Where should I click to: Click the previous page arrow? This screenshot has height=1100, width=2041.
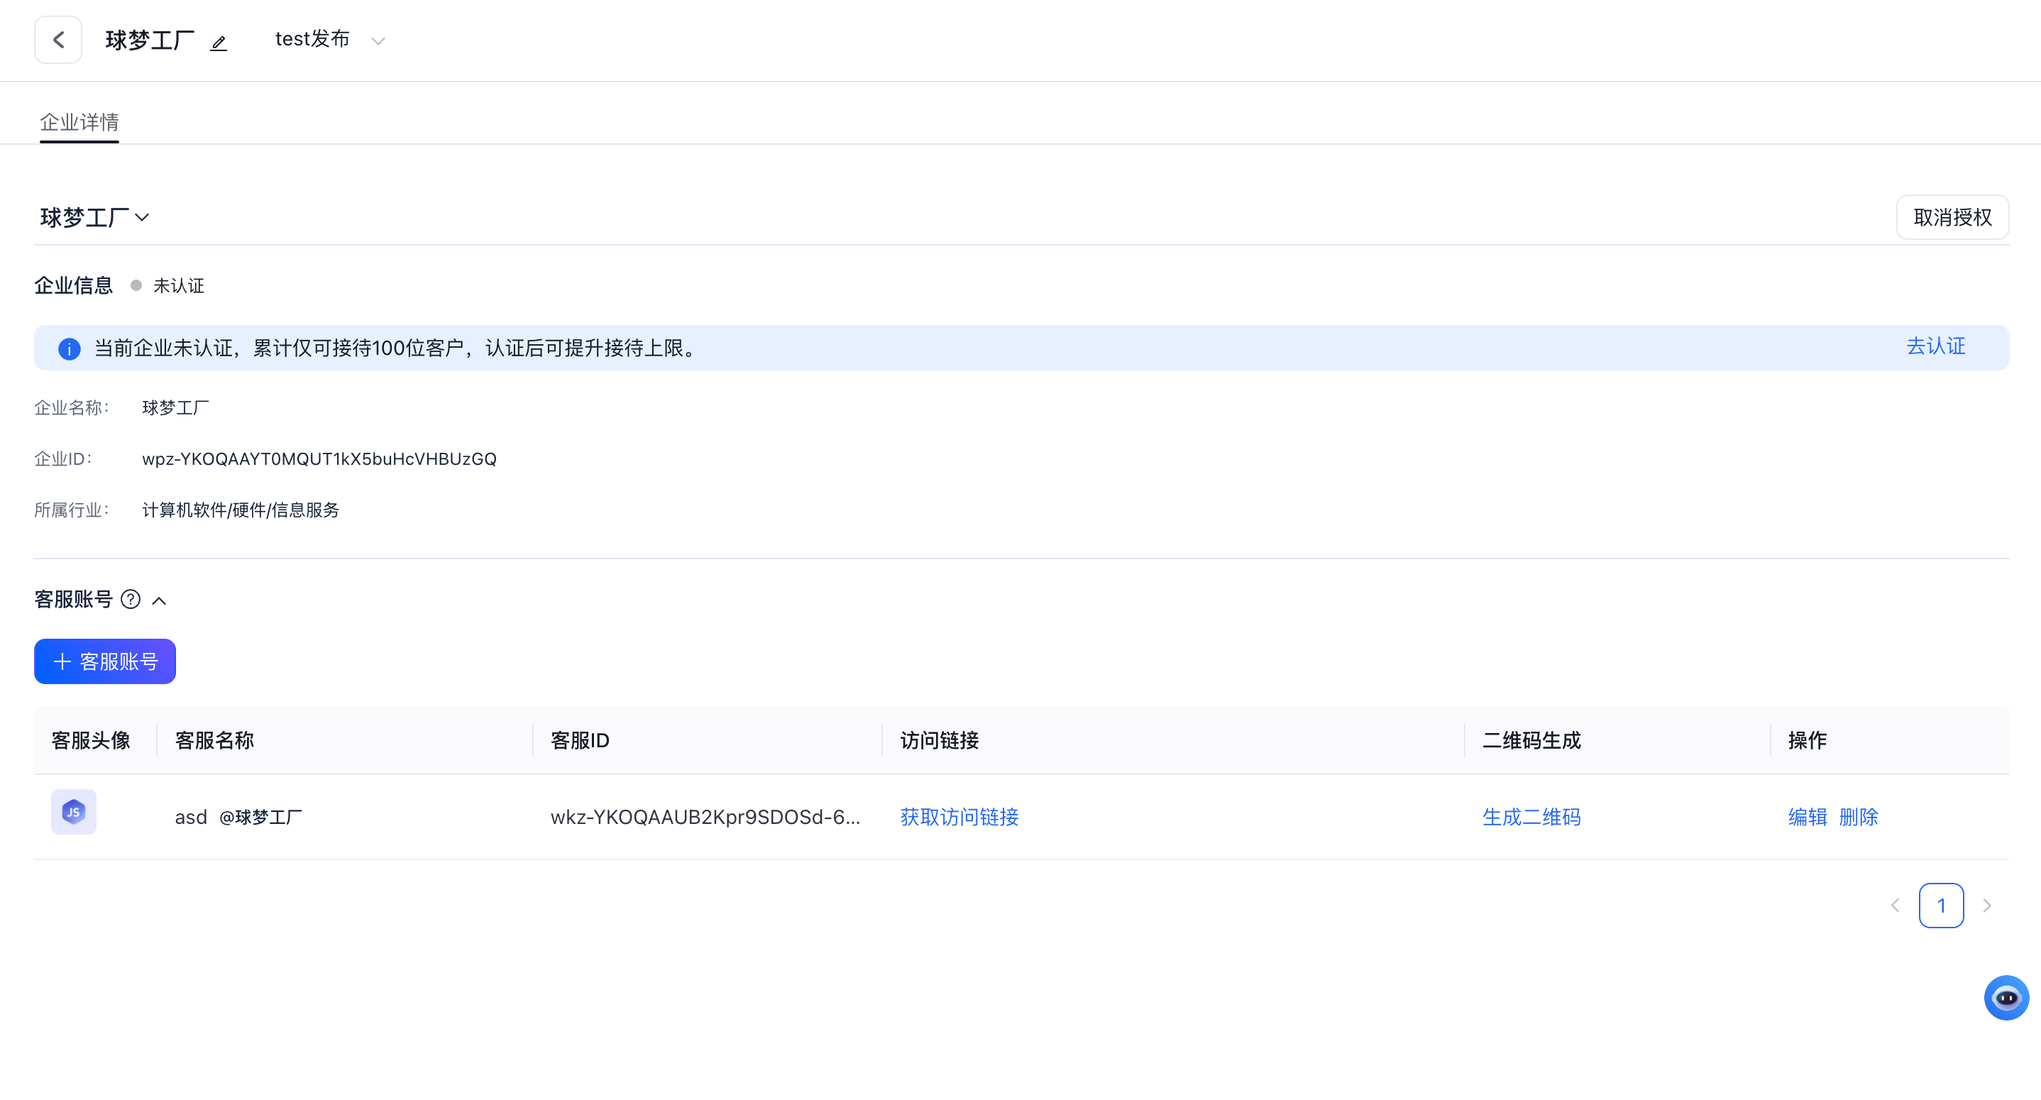pyautogui.click(x=1896, y=905)
